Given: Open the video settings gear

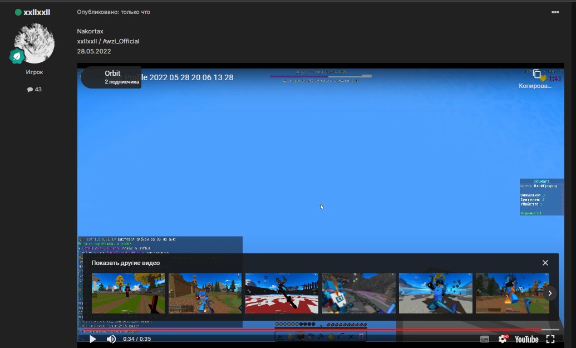Looking at the screenshot, I should [x=503, y=339].
